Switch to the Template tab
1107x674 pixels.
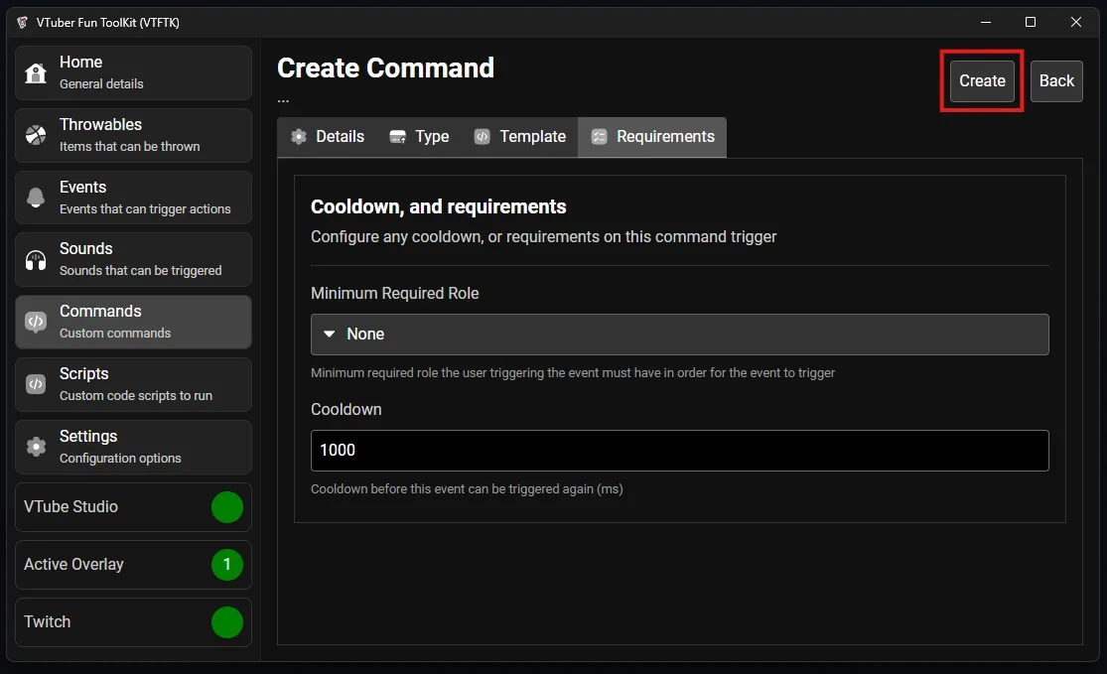(x=519, y=137)
